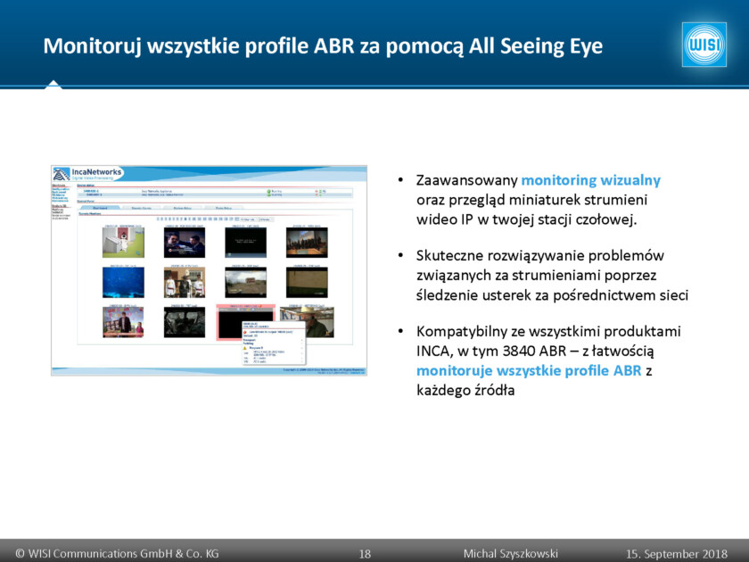The width and height of the screenshot is (749, 562).
Task: Select the thumbnail of the man in cowboy hat
Action: tap(307, 321)
